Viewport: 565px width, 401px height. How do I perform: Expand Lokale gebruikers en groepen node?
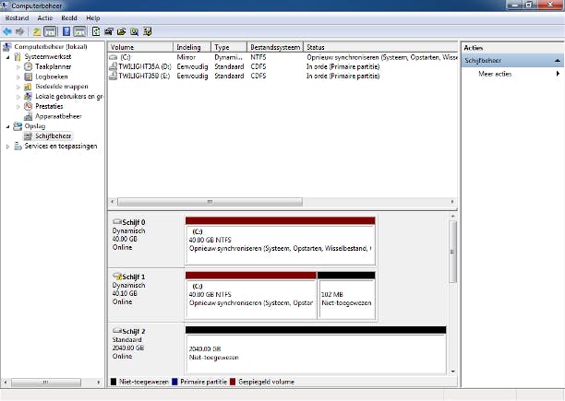[18, 97]
